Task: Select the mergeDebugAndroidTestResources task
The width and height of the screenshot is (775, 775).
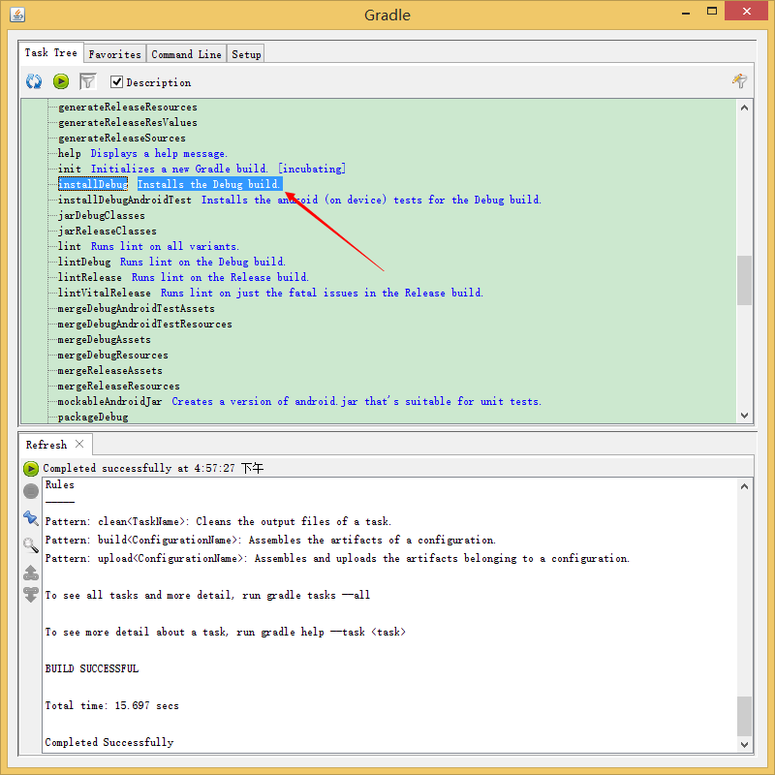Action: (x=144, y=324)
